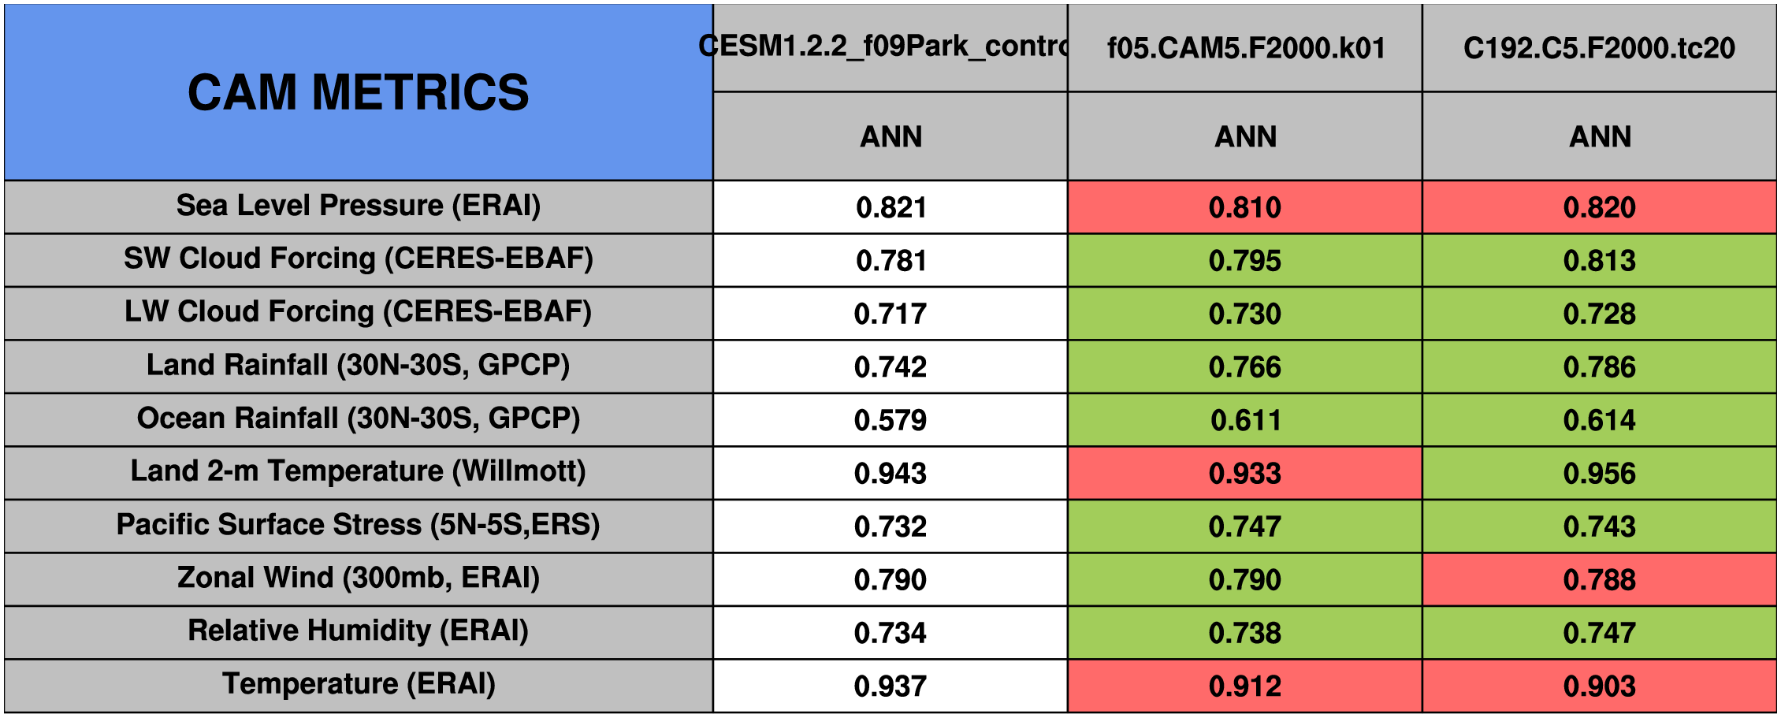Select the f05.CAM5.F2000.k01 column header
This screenshot has width=1781, height=718.
click(1245, 48)
